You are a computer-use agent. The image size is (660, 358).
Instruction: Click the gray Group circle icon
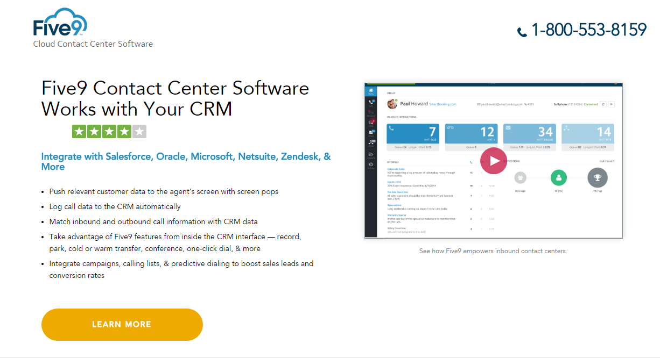(520, 177)
